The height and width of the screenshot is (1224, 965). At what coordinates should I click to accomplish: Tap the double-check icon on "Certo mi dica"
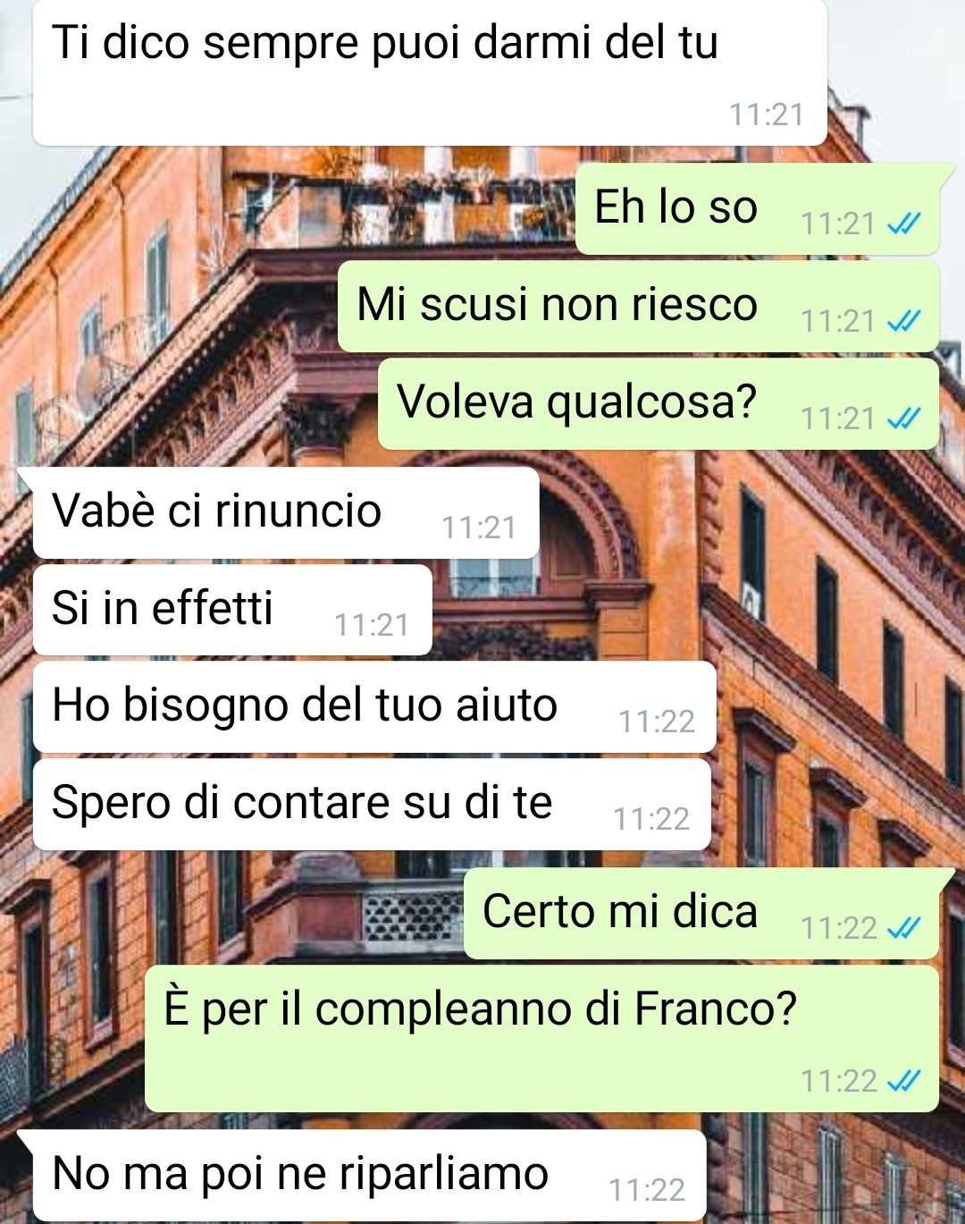(903, 928)
